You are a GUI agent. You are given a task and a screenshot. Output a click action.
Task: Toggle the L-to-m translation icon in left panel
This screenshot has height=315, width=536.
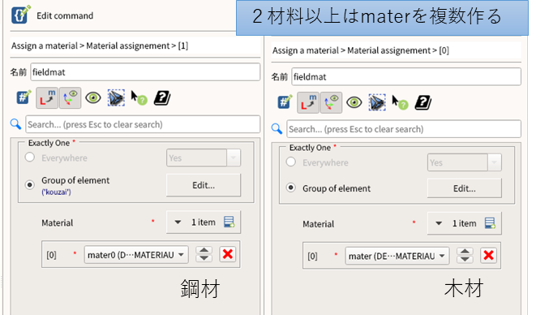point(47,98)
